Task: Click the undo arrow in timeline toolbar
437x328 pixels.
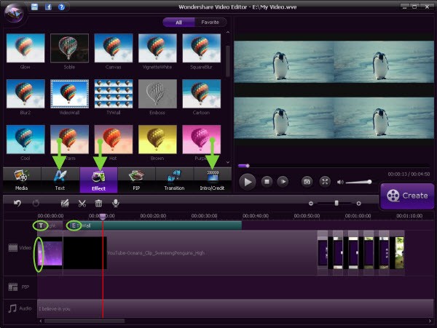Action: pos(17,203)
